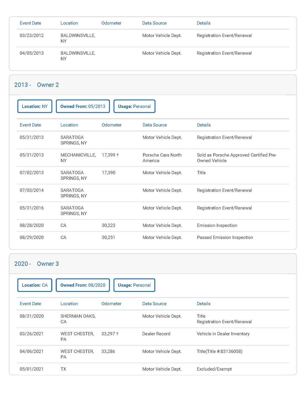Click the dagger symbol beside 17,399 odometer
This screenshot has width=306, height=396.
tap(118, 155)
